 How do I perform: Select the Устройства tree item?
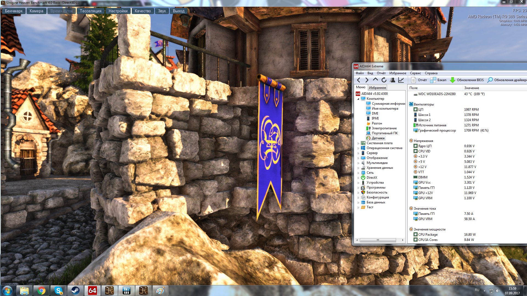(372, 183)
